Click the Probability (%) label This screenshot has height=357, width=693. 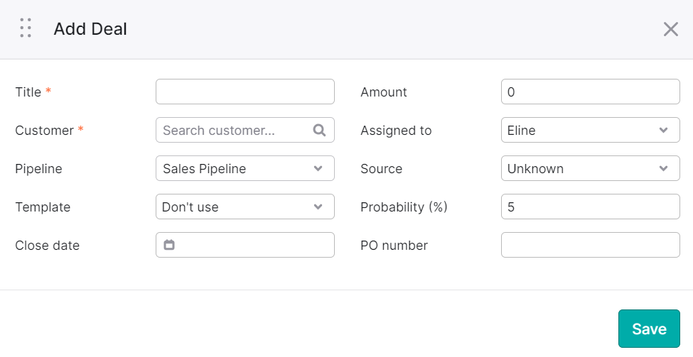pos(404,207)
